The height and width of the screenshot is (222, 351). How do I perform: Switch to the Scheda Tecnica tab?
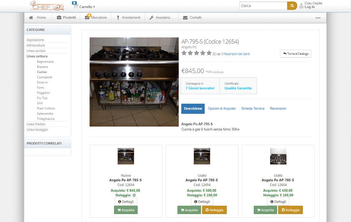pos(253,108)
